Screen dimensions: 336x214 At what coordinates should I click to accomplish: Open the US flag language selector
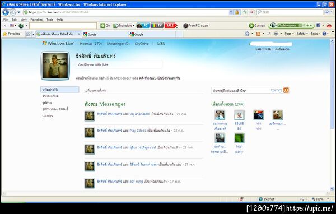click(x=13, y=26)
